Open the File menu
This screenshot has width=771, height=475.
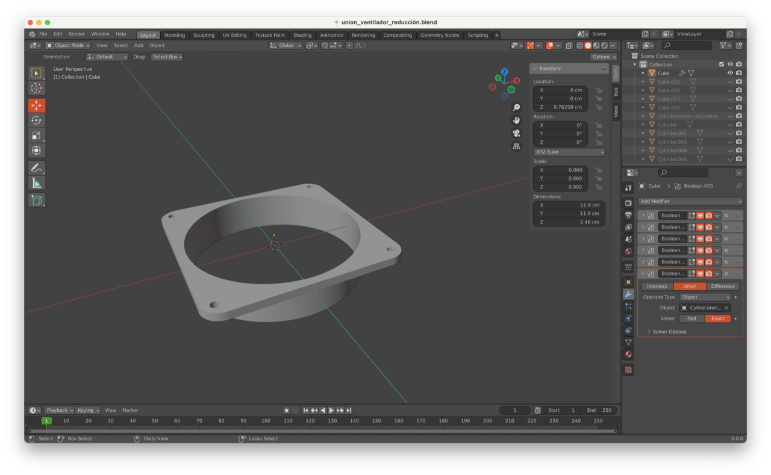coord(43,34)
